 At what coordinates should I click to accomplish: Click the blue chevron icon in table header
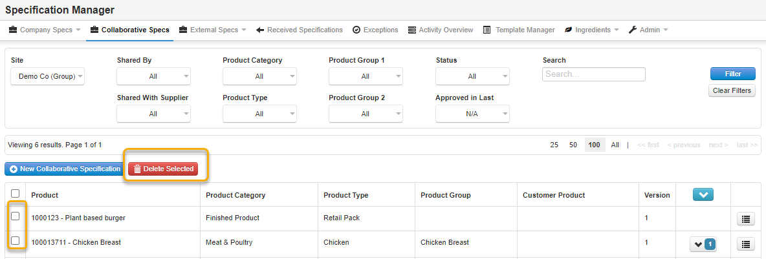click(703, 194)
